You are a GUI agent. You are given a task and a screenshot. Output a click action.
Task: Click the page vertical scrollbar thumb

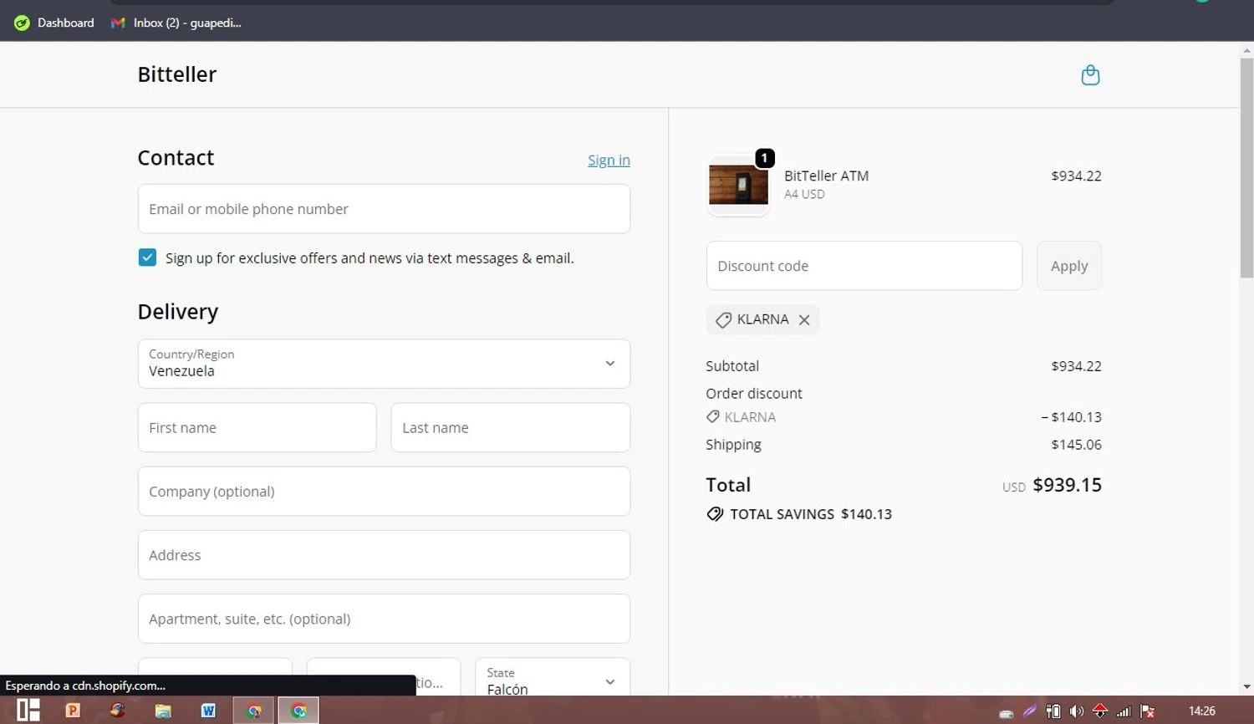1246,167
